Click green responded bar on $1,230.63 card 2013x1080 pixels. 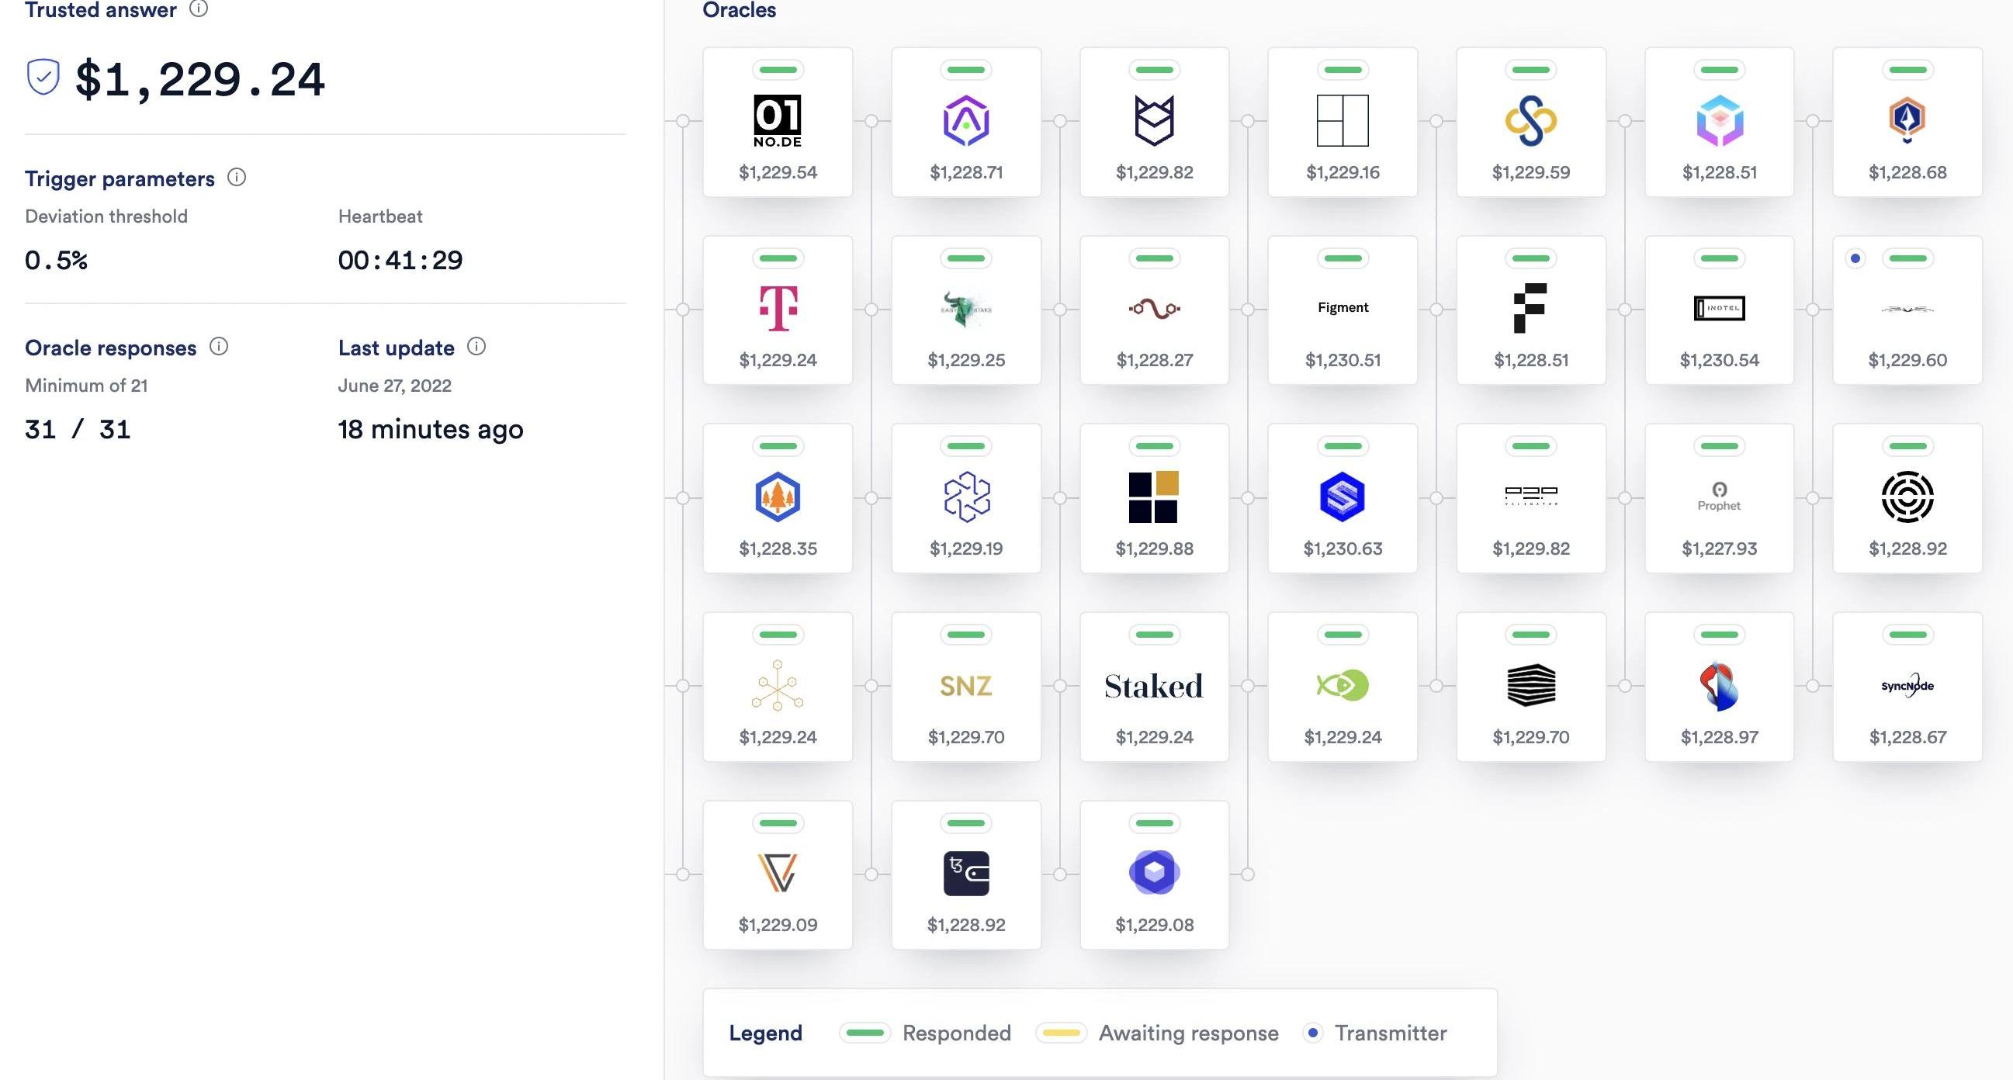pos(1343,446)
